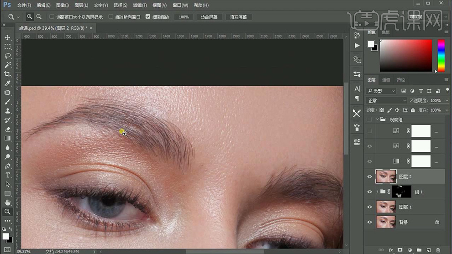Click the 填充屏幕 button
This screenshot has width=452, height=254.
(x=238, y=17)
